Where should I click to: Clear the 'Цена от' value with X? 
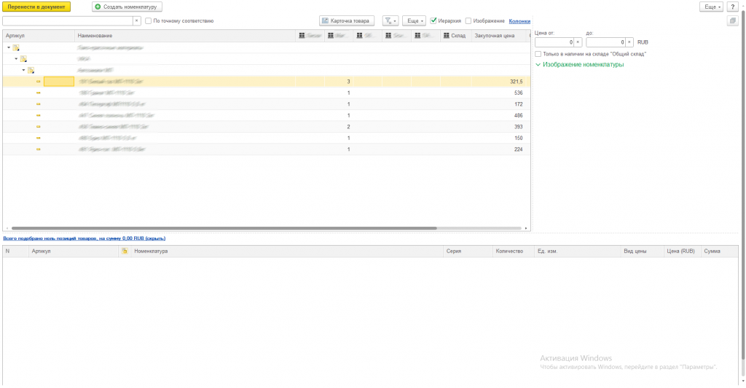578,42
